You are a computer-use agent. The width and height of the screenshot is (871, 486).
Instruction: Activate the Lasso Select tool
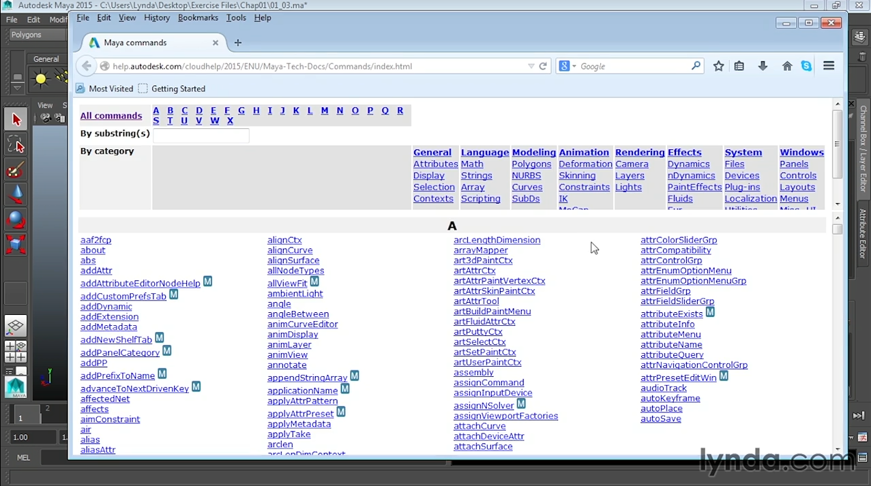point(16,145)
